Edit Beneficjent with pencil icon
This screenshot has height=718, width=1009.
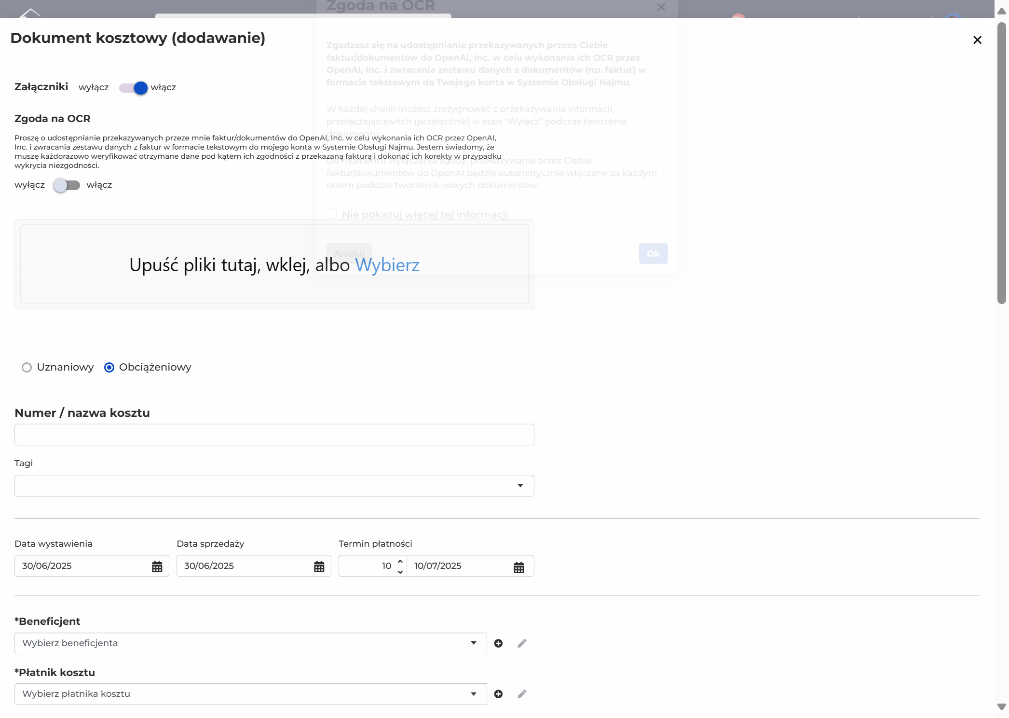pos(522,643)
